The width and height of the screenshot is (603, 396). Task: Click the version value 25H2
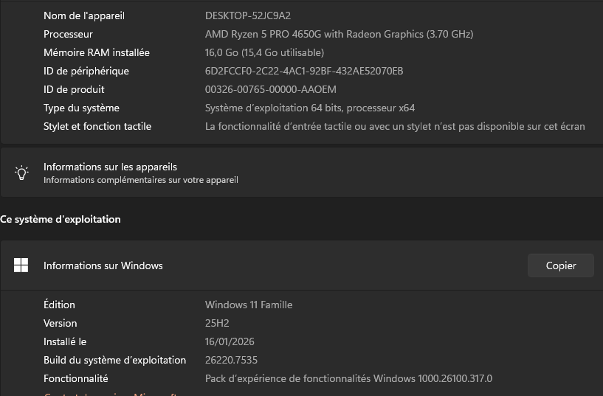coord(218,323)
